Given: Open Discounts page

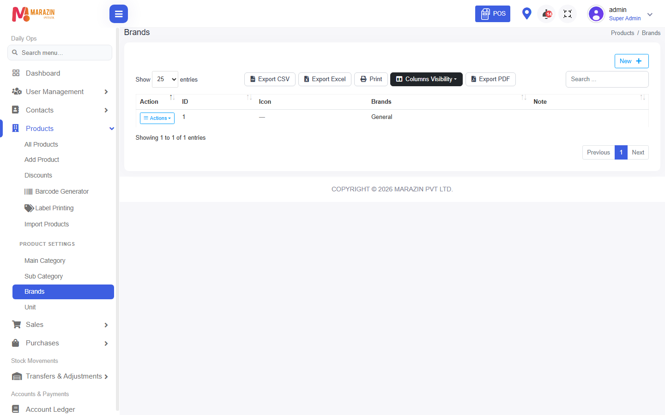Looking at the screenshot, I should 38,175.
